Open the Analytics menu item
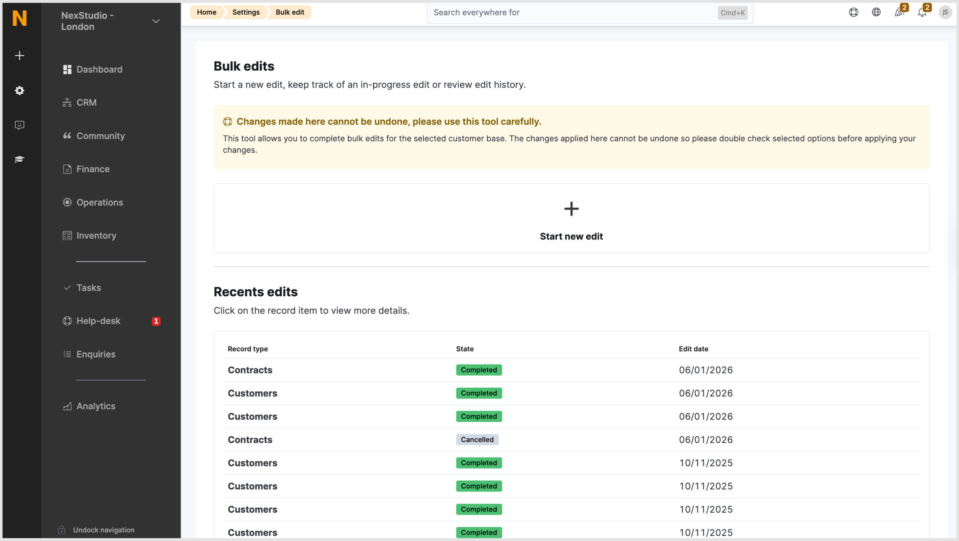The width and height of the screenshot is (959, 541). coord(96,406)
